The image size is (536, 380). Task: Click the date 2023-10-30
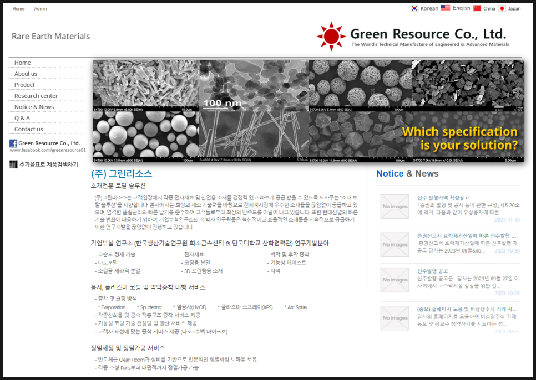tap(507, 251)
